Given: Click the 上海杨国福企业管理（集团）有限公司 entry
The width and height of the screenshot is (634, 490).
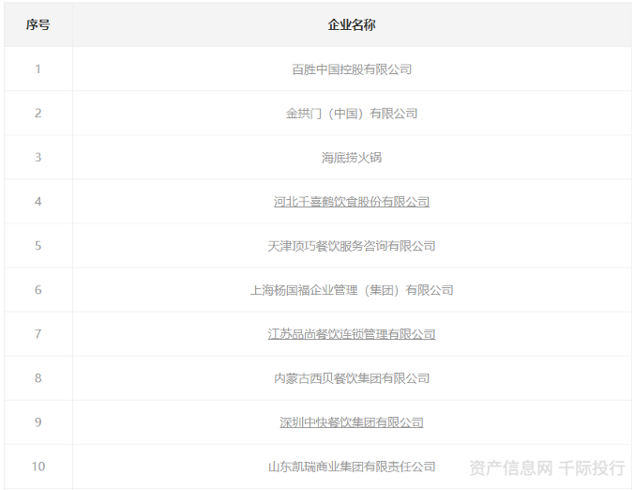Looking at the screenshot, I should [x=352, y=290].
